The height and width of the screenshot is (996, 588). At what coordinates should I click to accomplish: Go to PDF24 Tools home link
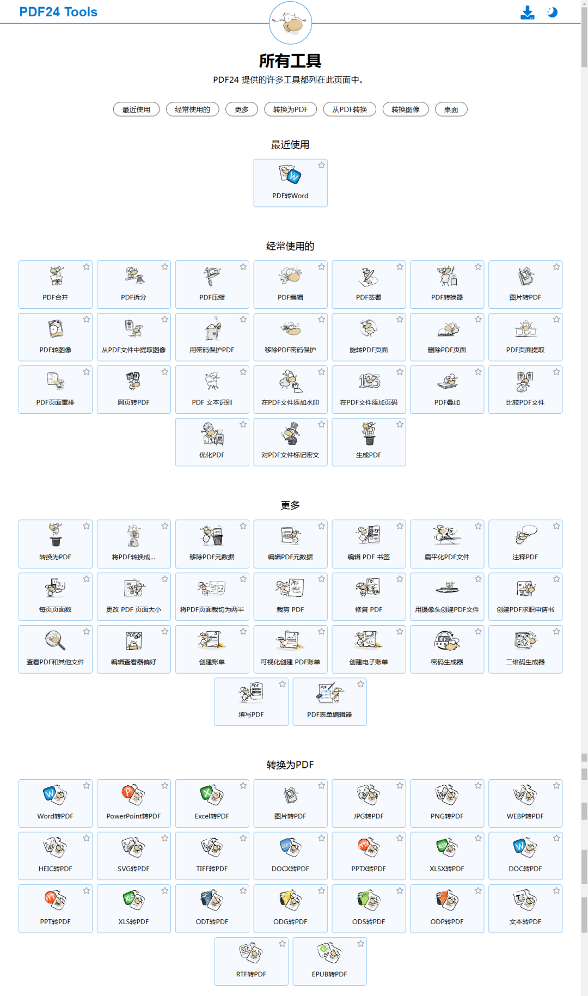[58, 12]
